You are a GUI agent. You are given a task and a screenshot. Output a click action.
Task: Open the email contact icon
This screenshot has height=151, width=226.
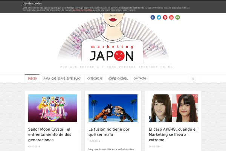pyautogui.click(x=177, y=17)
